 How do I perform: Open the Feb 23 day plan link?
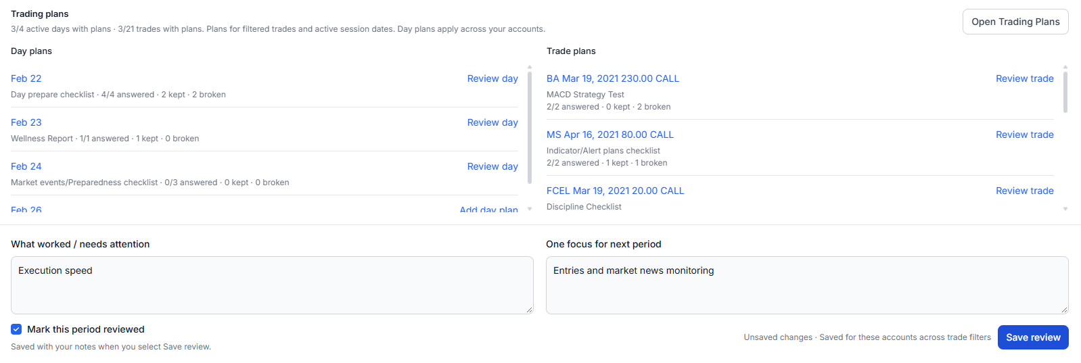[x=26, y=122]
